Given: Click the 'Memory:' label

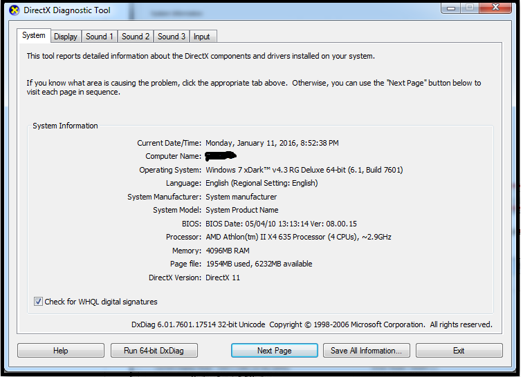Looking at the screenshot, I should [x=187, y=251].
